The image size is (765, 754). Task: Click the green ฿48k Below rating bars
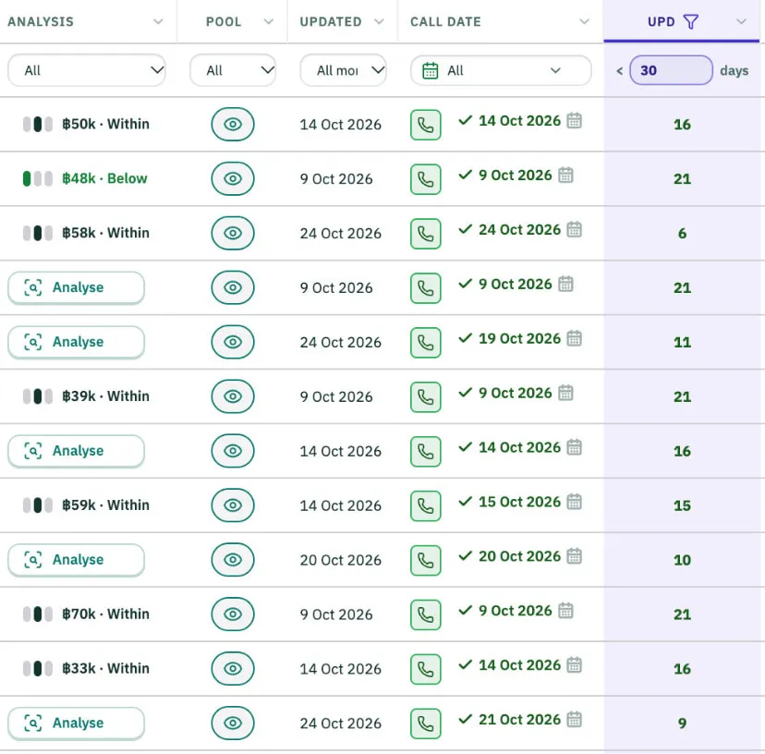38,178
